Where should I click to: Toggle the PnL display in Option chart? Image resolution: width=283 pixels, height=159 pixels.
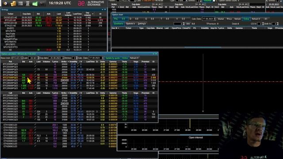pyautogui.click(x=121, y=19)
